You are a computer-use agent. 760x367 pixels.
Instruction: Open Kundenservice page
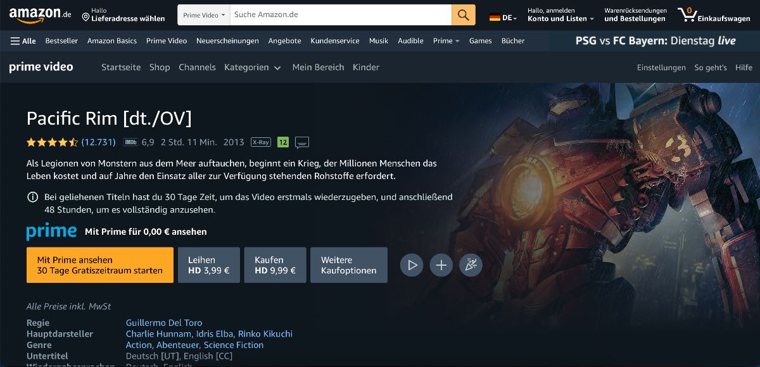(335, 40)
